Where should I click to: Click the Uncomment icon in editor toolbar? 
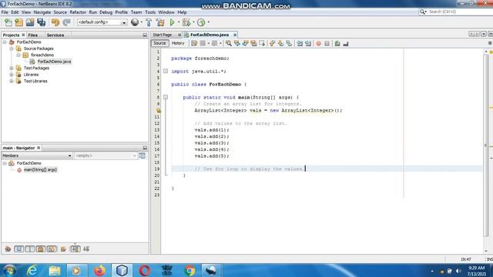tap(346, 44)
